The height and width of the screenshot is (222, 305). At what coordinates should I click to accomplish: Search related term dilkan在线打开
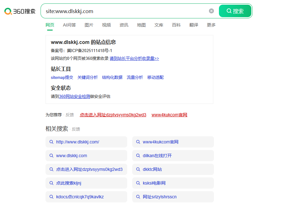click(173, 156)
